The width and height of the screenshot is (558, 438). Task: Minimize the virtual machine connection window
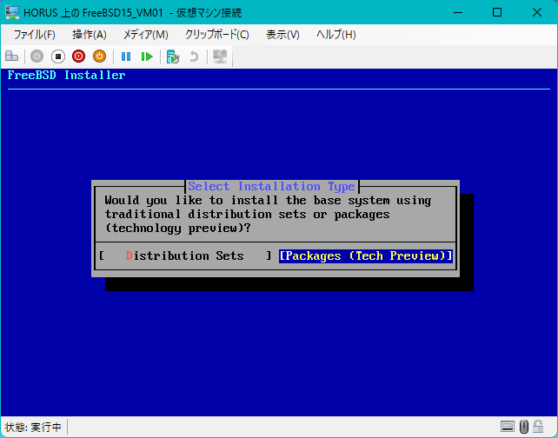click(458, 12)
